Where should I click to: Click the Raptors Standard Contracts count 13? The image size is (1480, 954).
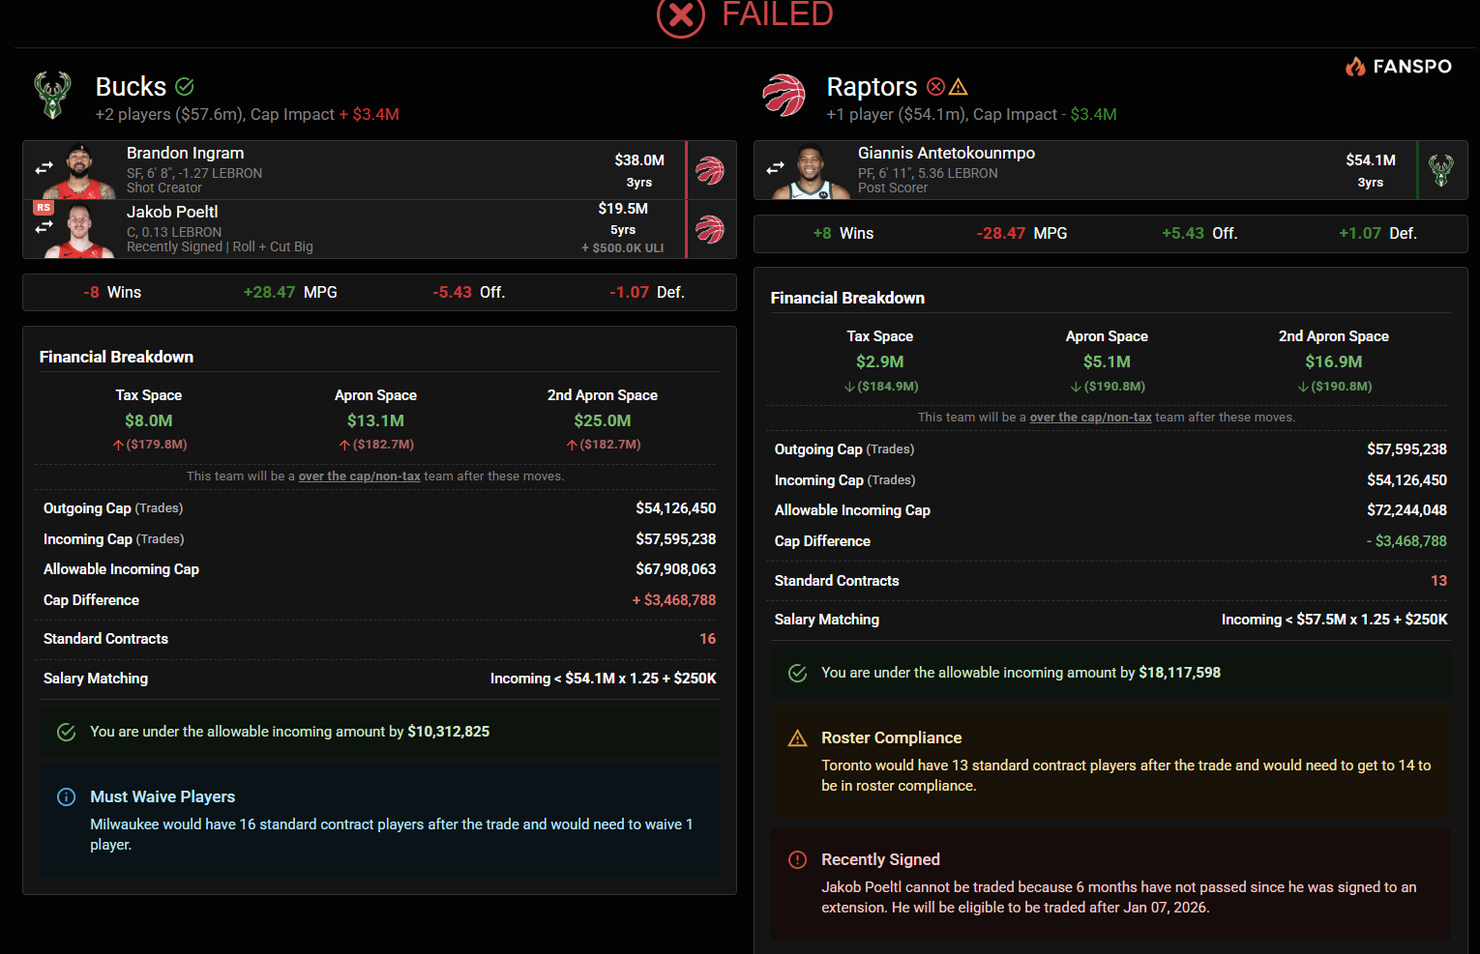1439,581
